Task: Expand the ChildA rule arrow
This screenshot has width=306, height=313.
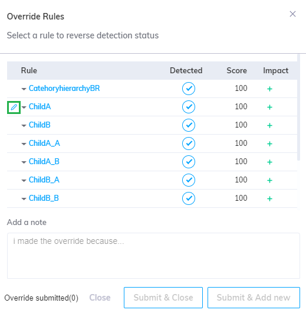Action: click(24, 107)
